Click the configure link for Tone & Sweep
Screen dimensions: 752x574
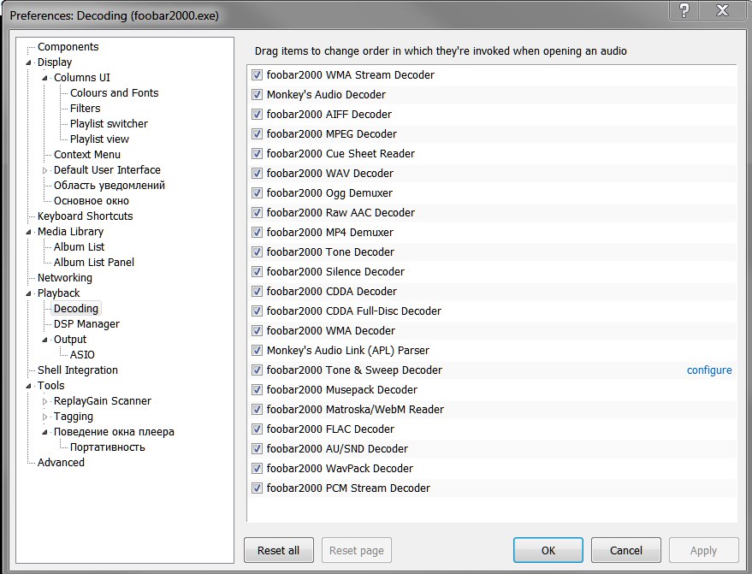[x=709, y=370]
